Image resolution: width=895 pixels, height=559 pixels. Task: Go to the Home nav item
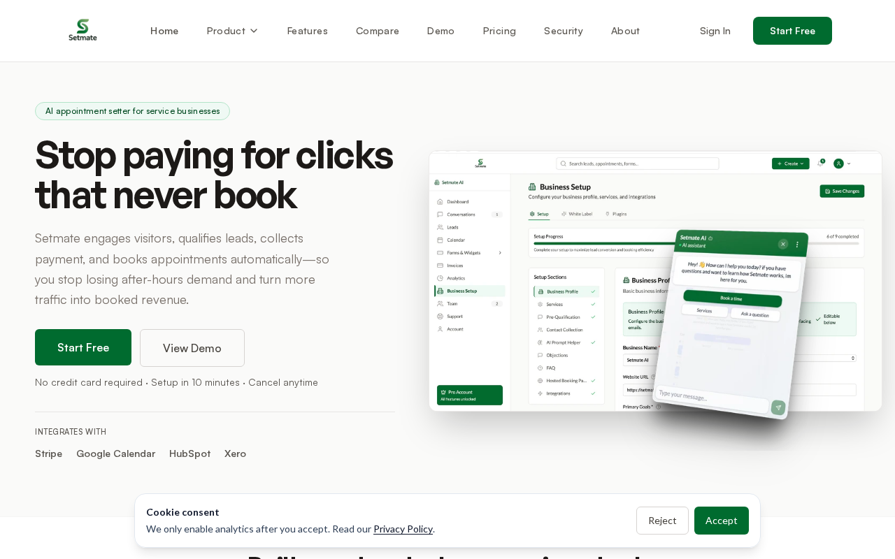pos(164,31)
